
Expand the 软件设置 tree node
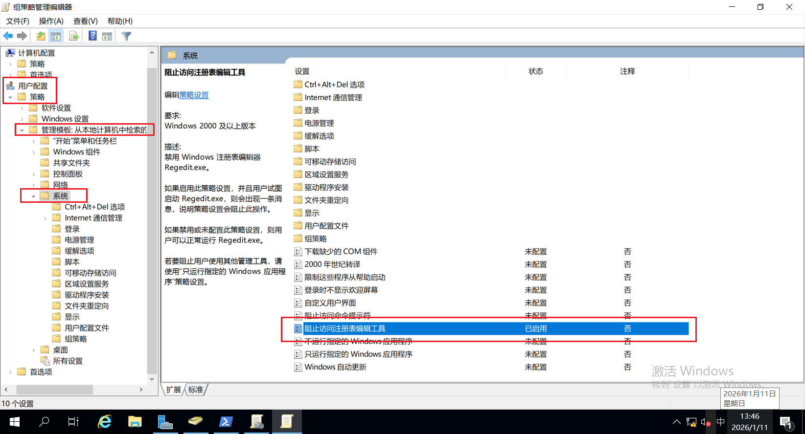(x=22, y=108)
